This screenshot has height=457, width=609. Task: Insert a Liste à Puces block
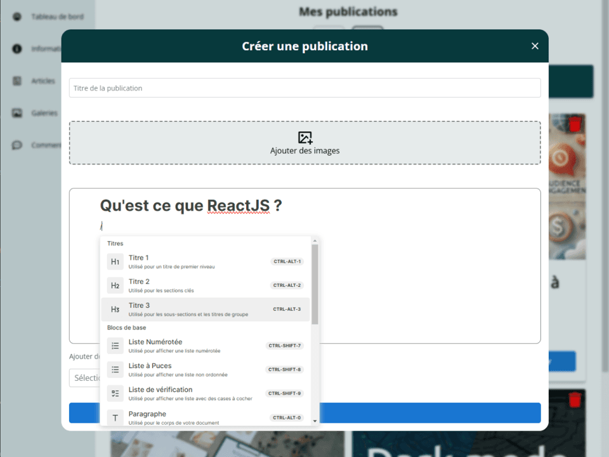click(205, 369)
